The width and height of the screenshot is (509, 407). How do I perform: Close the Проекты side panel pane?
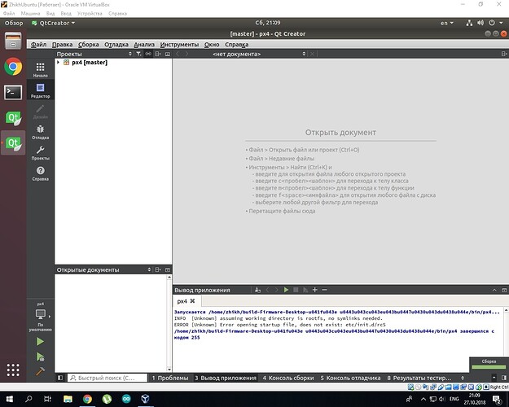(x=168, y=54)
